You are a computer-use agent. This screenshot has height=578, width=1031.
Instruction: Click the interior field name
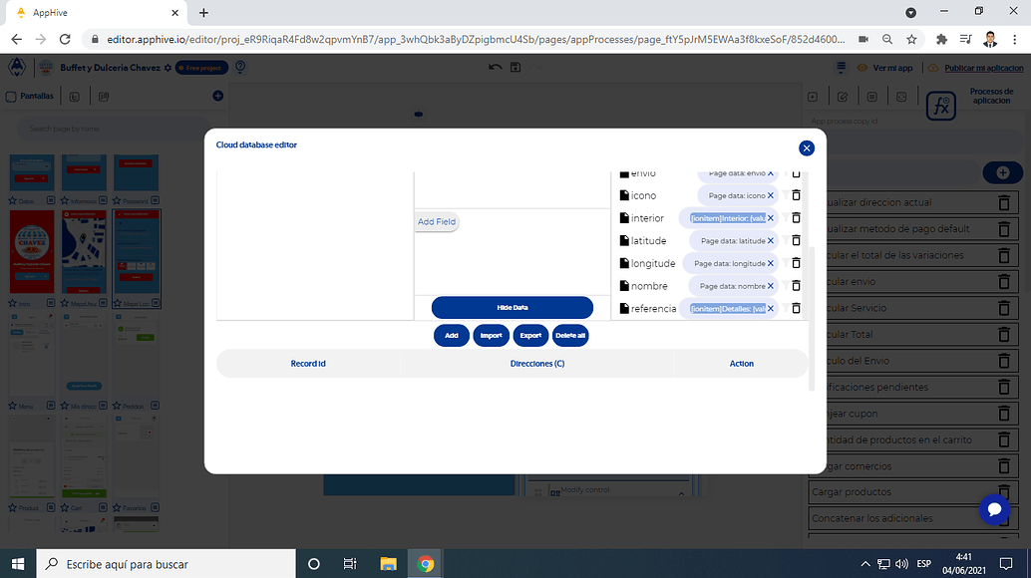coord(647,218)
